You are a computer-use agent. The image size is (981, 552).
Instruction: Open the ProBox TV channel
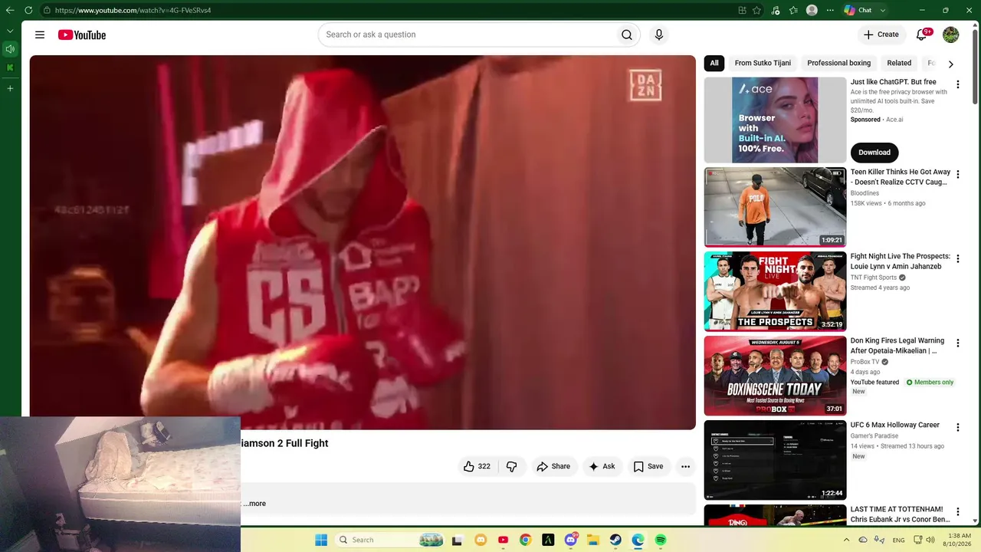tap(865, 362)
